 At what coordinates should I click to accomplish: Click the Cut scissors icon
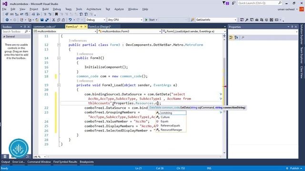point(53,20)
